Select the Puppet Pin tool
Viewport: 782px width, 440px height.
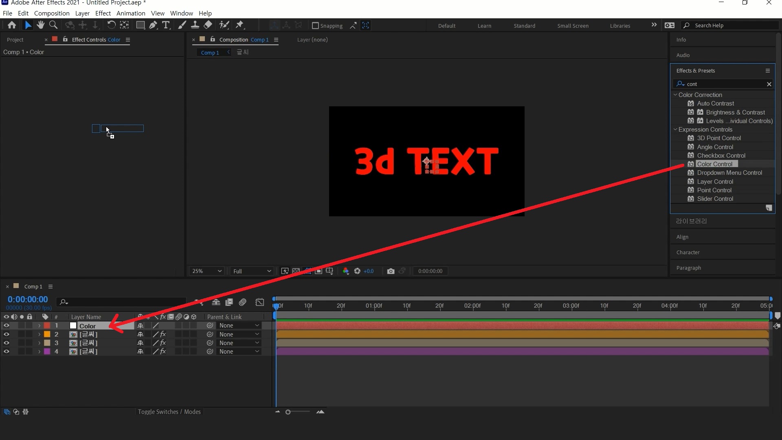pyautogui.click(x=240, y=25)
